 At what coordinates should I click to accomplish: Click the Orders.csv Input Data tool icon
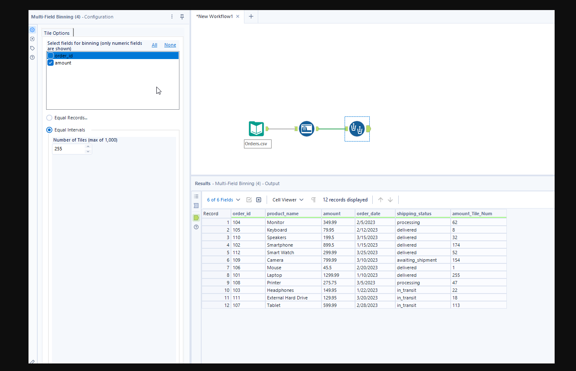256,129
